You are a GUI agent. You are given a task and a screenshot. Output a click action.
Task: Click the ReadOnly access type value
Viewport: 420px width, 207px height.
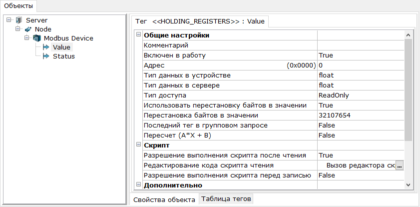(x=361, y=95)
